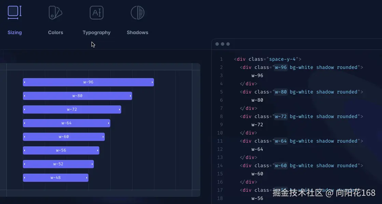
Task: Click the first traffic-light dot on code window
Action: tap(217, 44)
